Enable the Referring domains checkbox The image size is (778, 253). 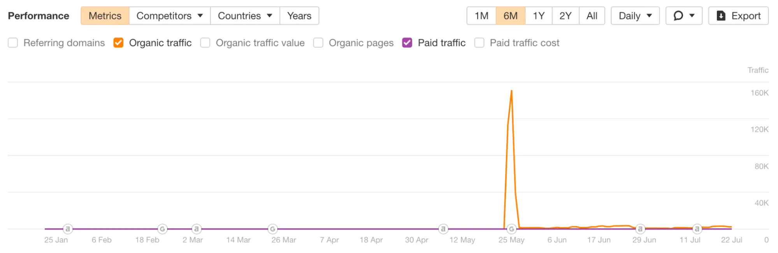(13, 43)
